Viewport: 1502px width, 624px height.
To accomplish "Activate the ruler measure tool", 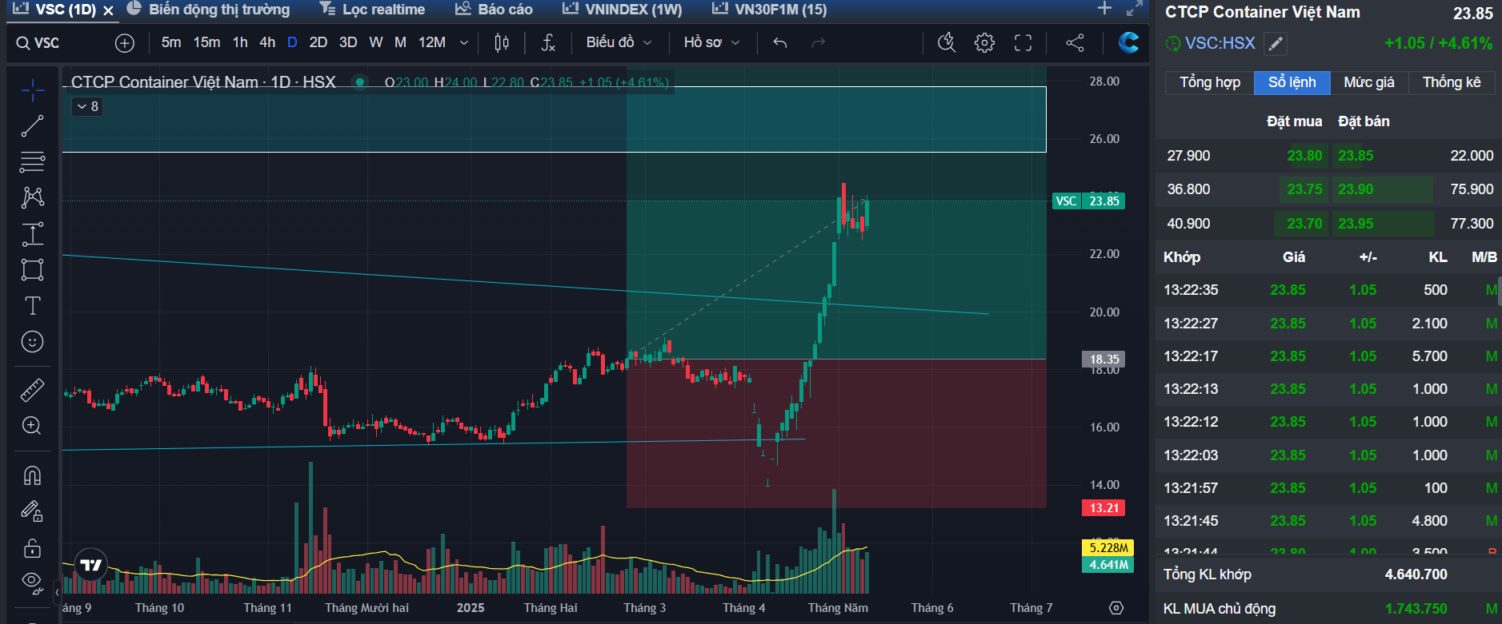I will pyautogui.click(x=33, y=390).
